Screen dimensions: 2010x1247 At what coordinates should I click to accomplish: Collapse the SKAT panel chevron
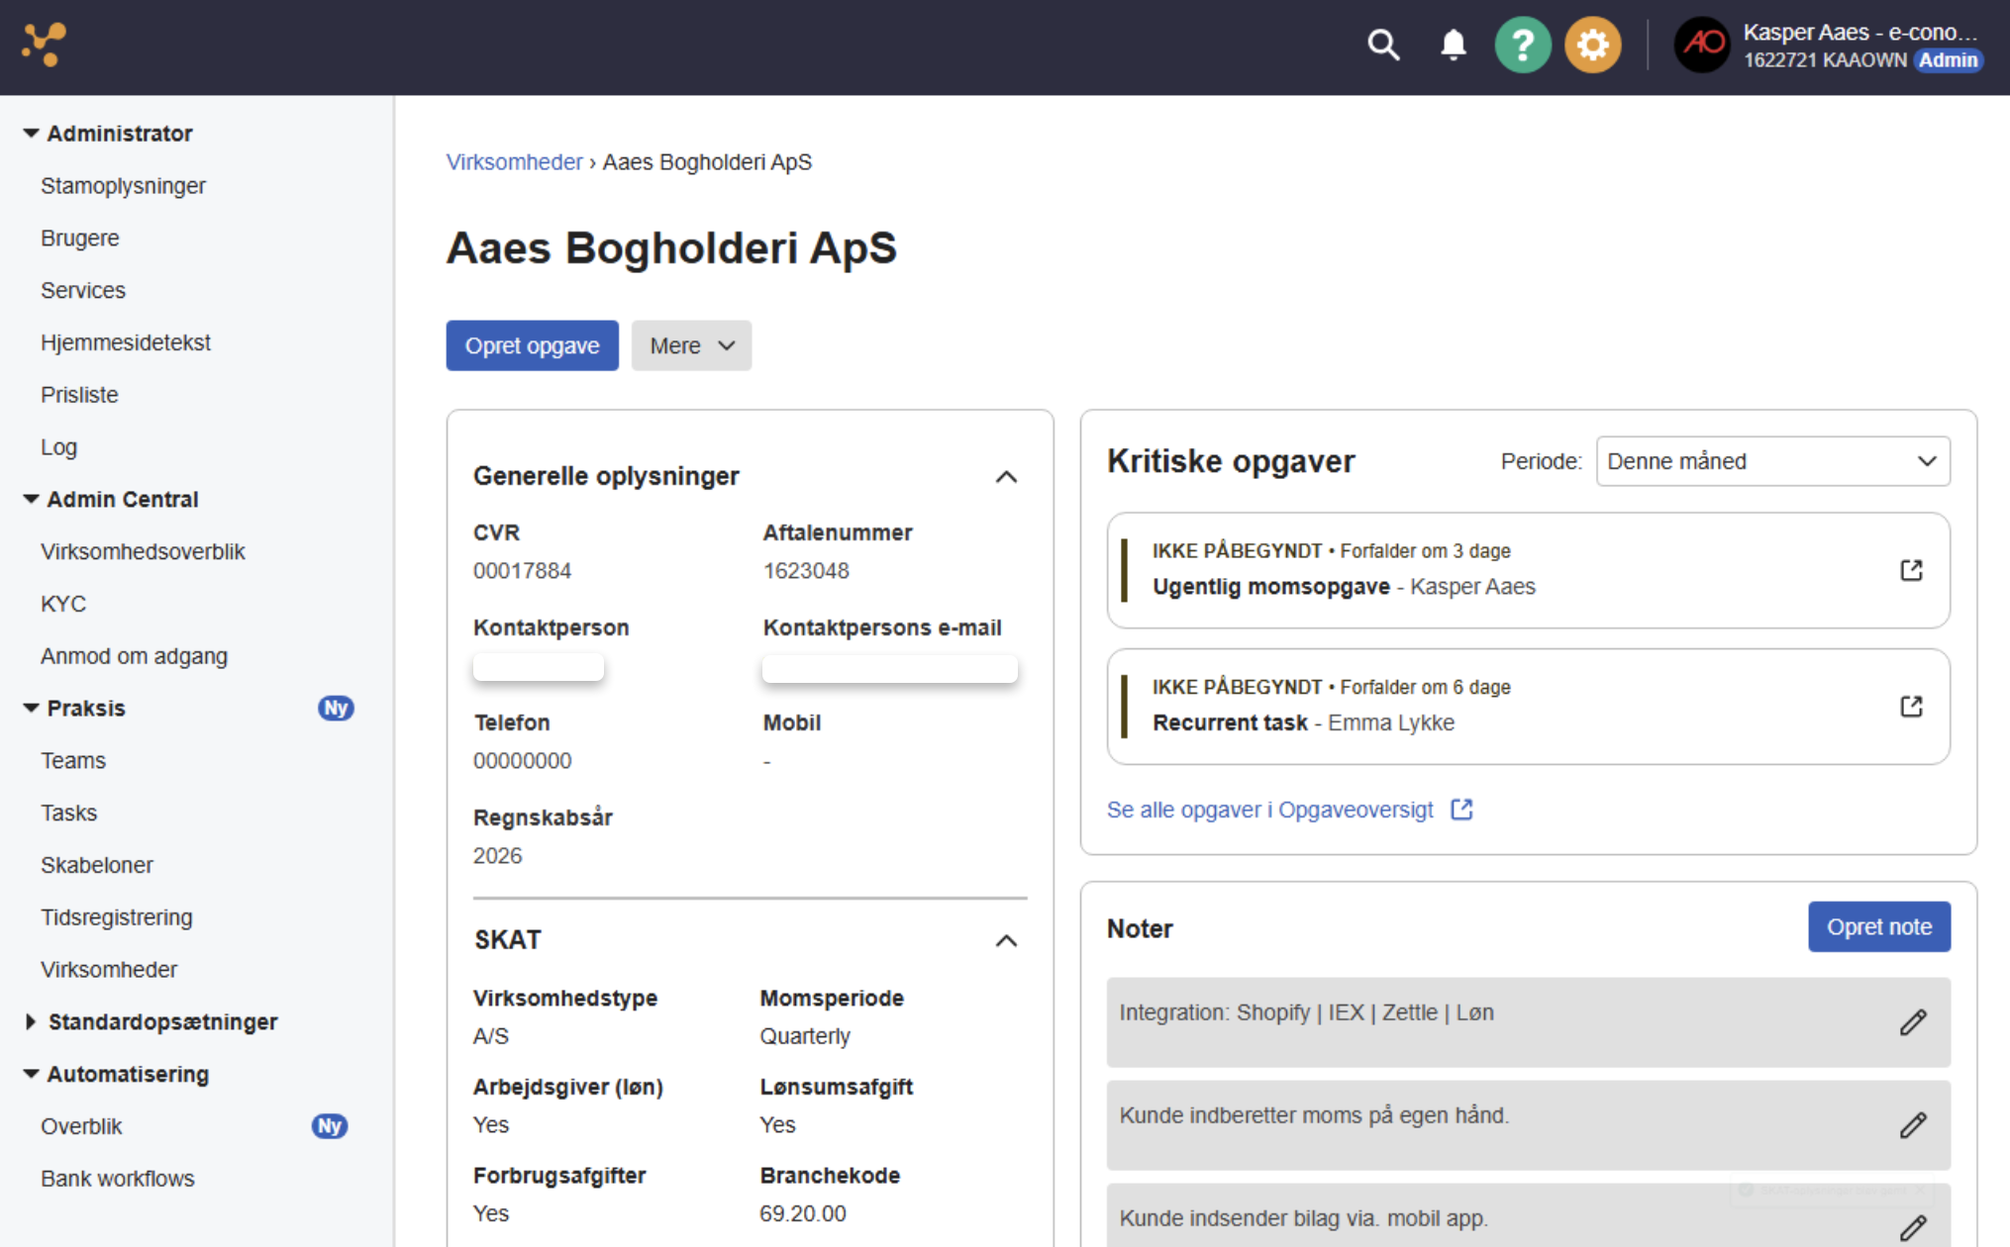(x=1006, y=940)
